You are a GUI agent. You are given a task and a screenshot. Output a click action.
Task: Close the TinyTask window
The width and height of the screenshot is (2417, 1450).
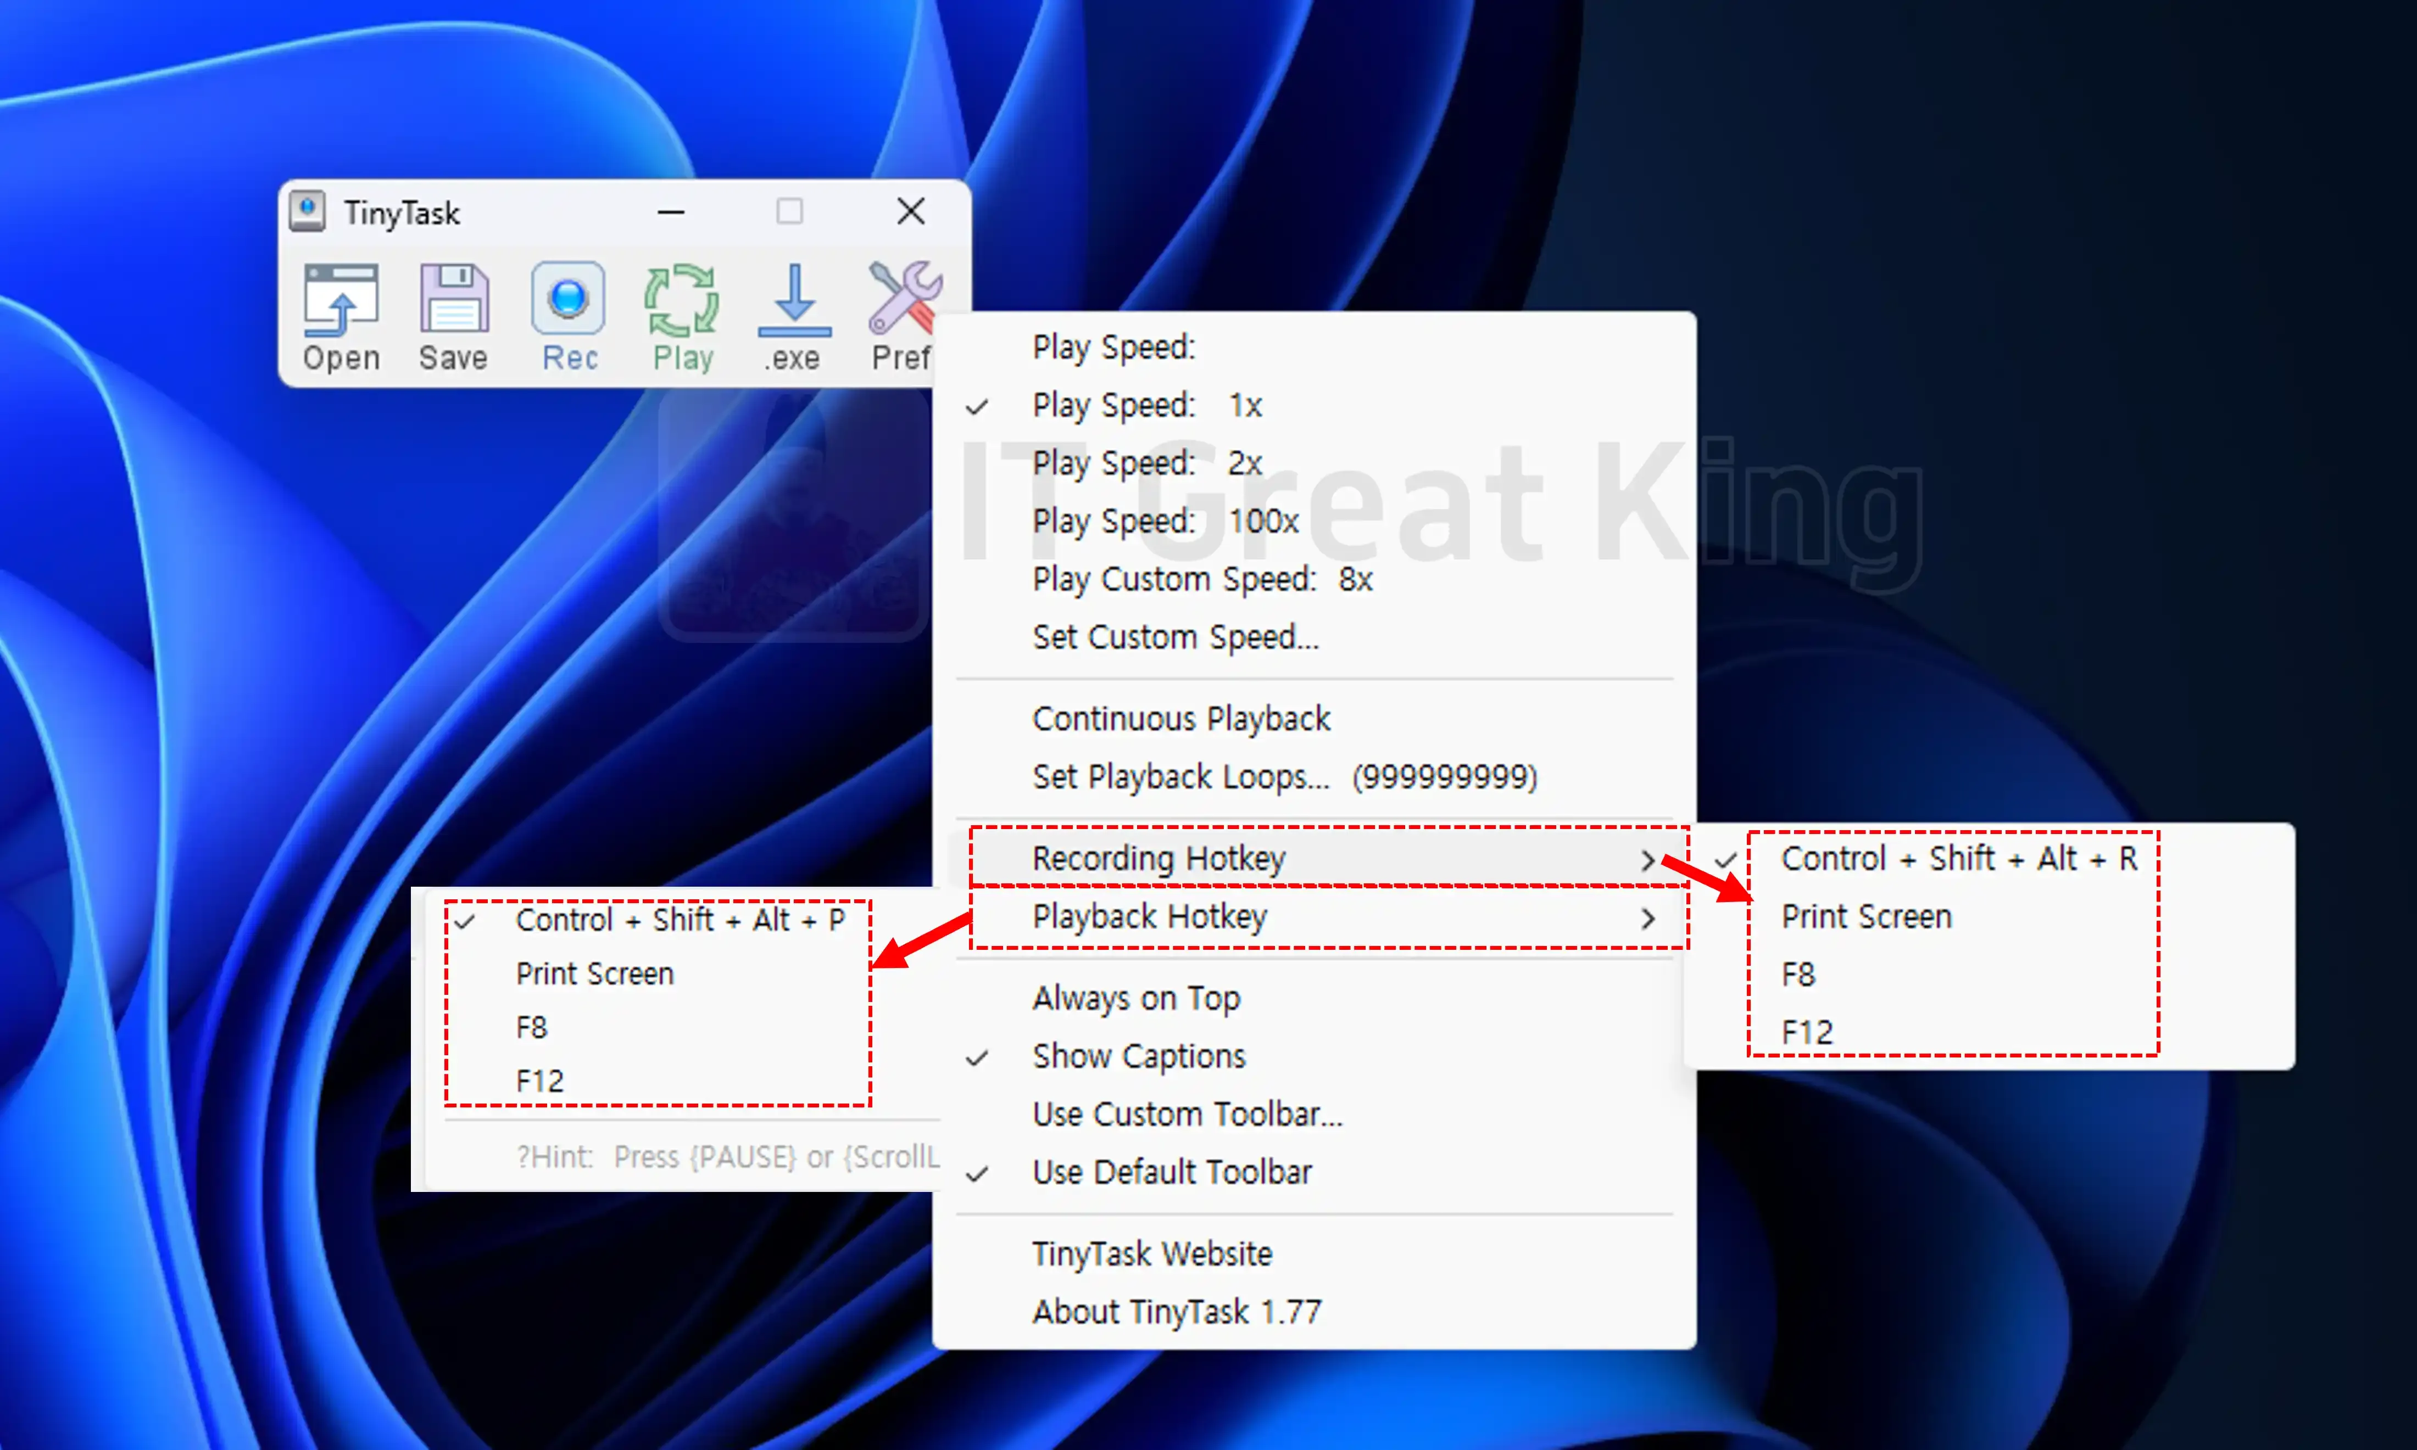911,211
